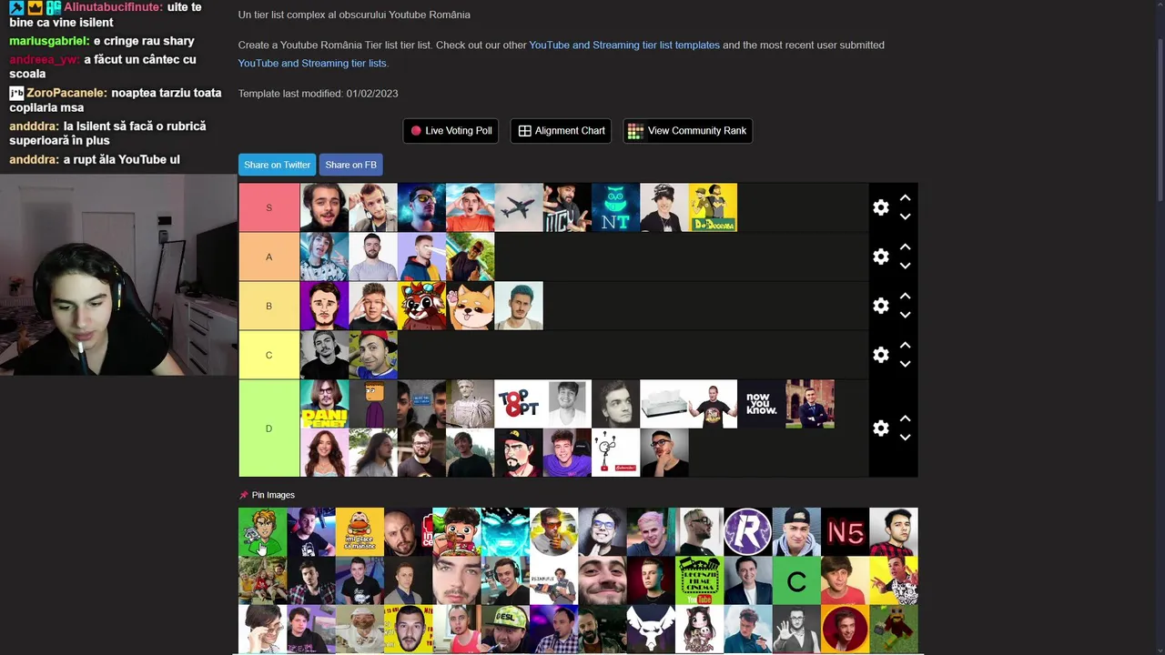Move tier B row down arrow
Image resolution: width=1165 pixels, height=655 pixels.
point(905,315)
